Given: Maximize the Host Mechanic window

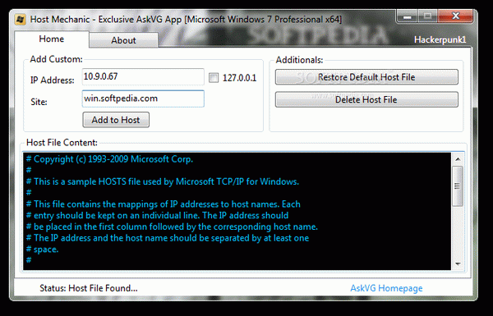Looking at the screenshot, I should [x=427, y=16].
